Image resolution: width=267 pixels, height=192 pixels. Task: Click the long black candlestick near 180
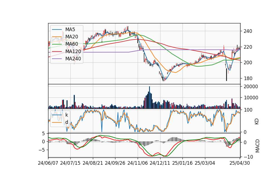(x=226, y=75)
